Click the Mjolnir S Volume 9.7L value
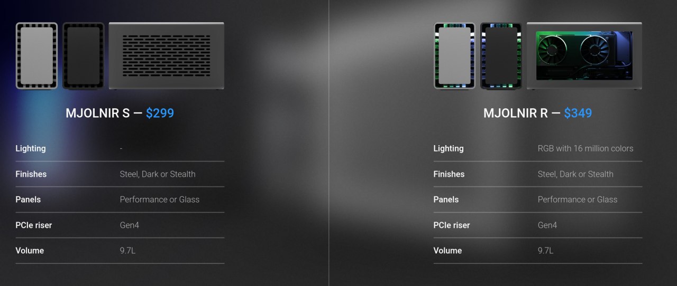The width and height of the screenshot is (677, 286). [x=128, y=251]
